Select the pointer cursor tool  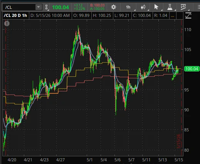156,7
